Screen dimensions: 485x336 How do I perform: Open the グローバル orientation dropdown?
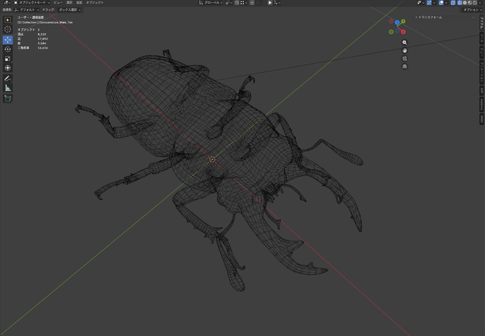211,2
